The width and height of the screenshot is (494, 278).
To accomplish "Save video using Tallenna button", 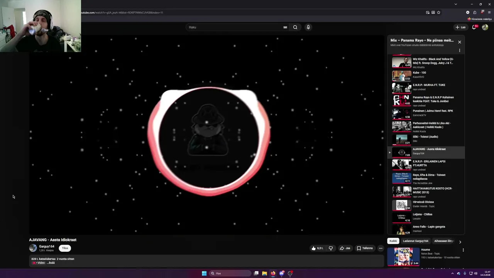I will point(365,248).
